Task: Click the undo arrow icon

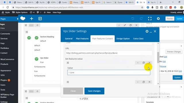Action: point(133,19)
